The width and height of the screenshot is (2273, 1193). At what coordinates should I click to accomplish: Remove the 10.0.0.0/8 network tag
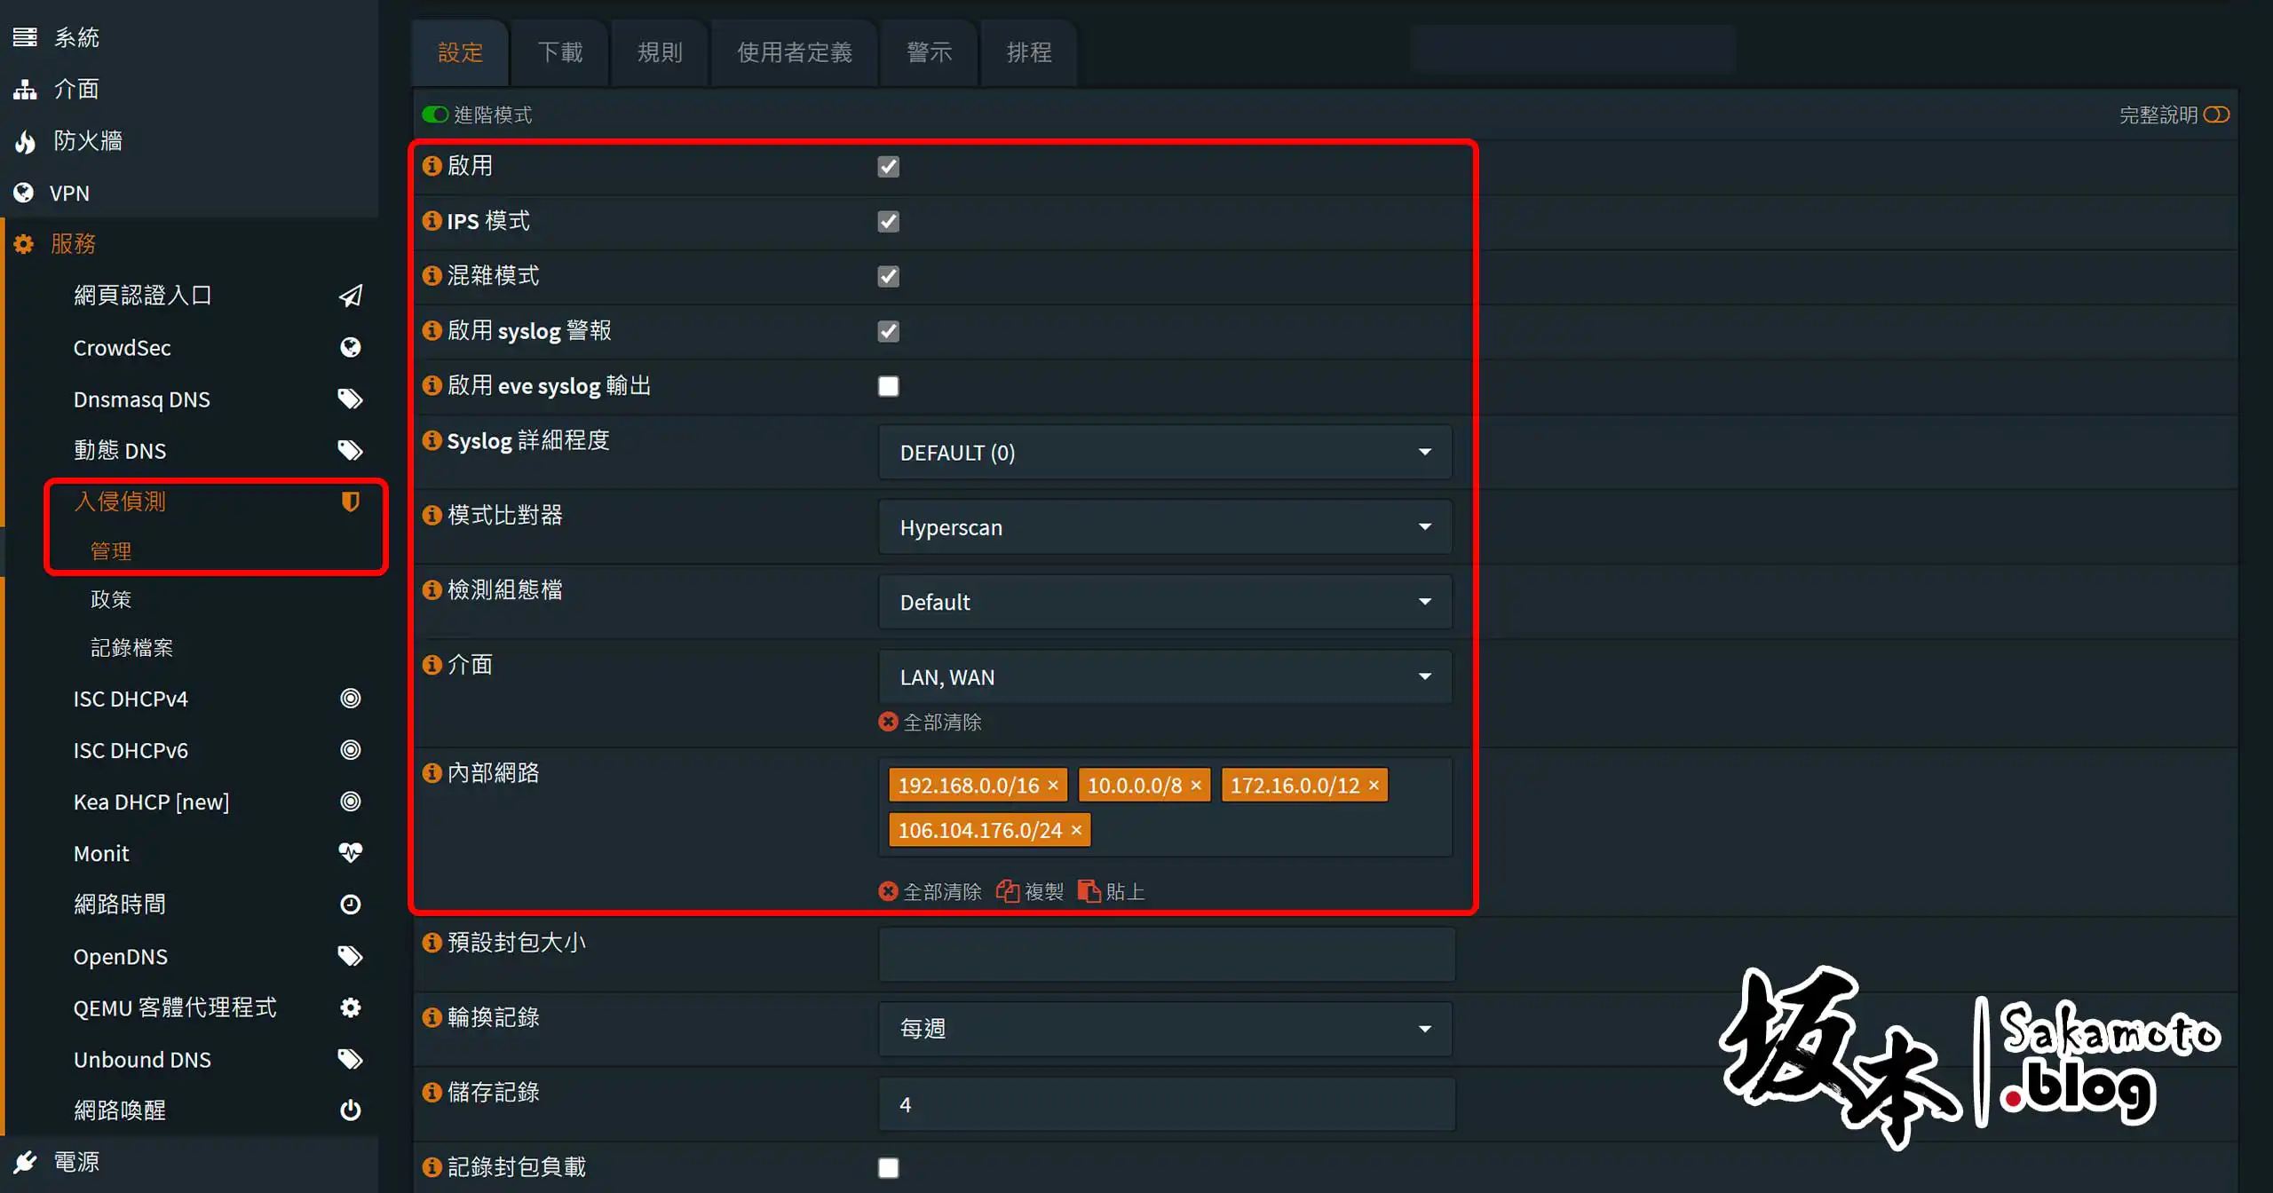pos(1196,785)
